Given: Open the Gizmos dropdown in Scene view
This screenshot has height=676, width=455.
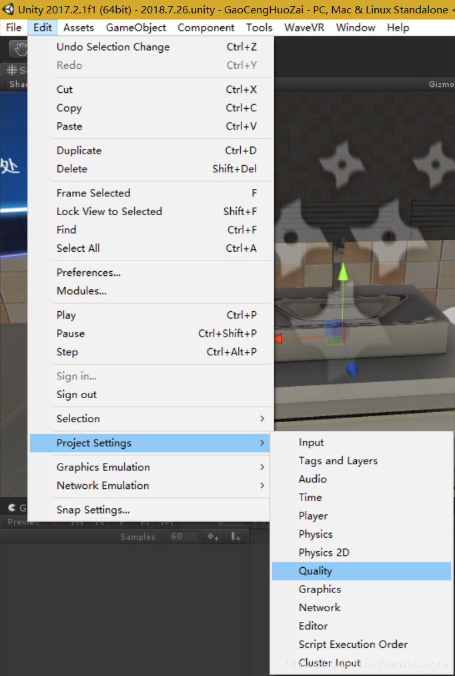Looking at the screenshot, I should click(441, 84).
